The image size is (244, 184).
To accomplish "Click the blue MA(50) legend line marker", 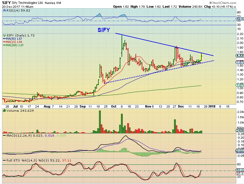I will pyautogui.click(x=4, y=39).
